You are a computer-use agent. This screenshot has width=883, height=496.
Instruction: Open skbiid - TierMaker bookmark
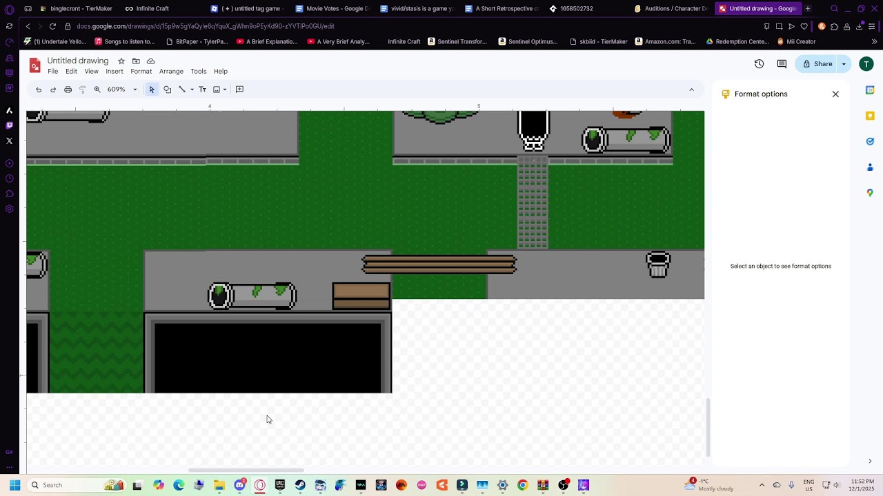[x=599, y=41]
